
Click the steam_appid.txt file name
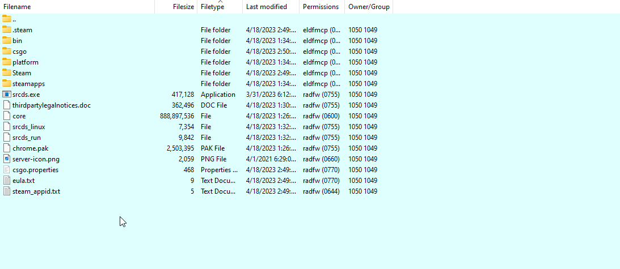tap(36, 191)
